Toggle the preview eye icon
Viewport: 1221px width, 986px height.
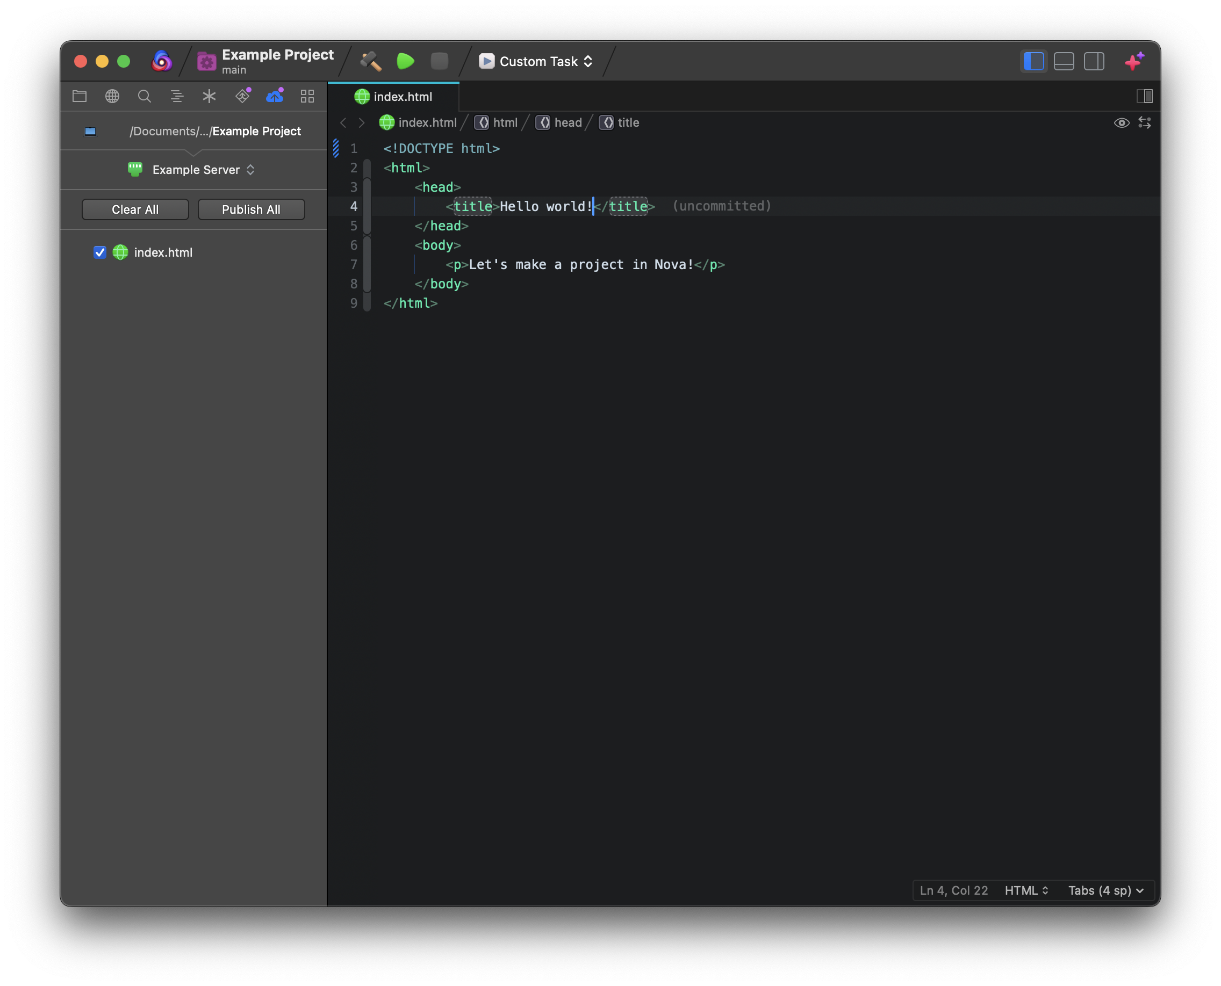tap(1122, 122)
